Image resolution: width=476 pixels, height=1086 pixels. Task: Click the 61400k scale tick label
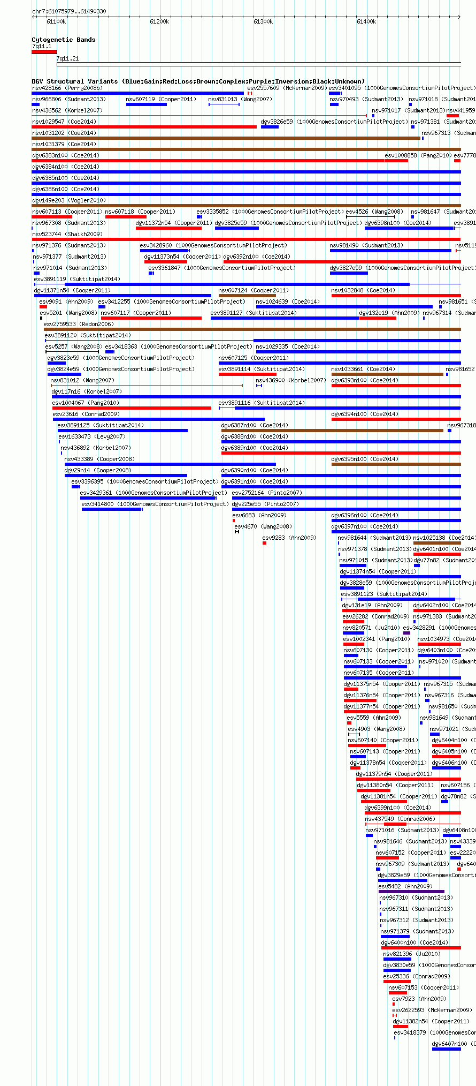[x=366, y=21]
